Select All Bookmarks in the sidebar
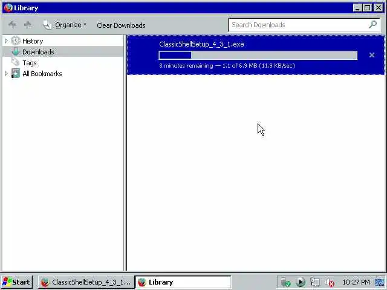Screen dimensions: 387x290 [42, 74]
